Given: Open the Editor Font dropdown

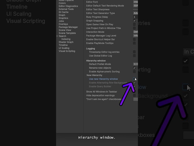Looking at the screenshot, I should pyautogui.click(x=135, y=2).
